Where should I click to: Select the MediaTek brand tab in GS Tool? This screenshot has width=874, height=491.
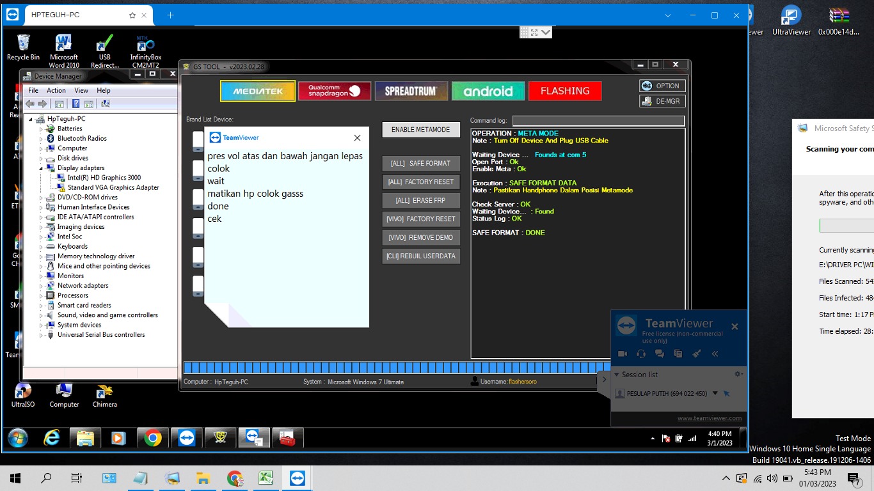point(258,91)
